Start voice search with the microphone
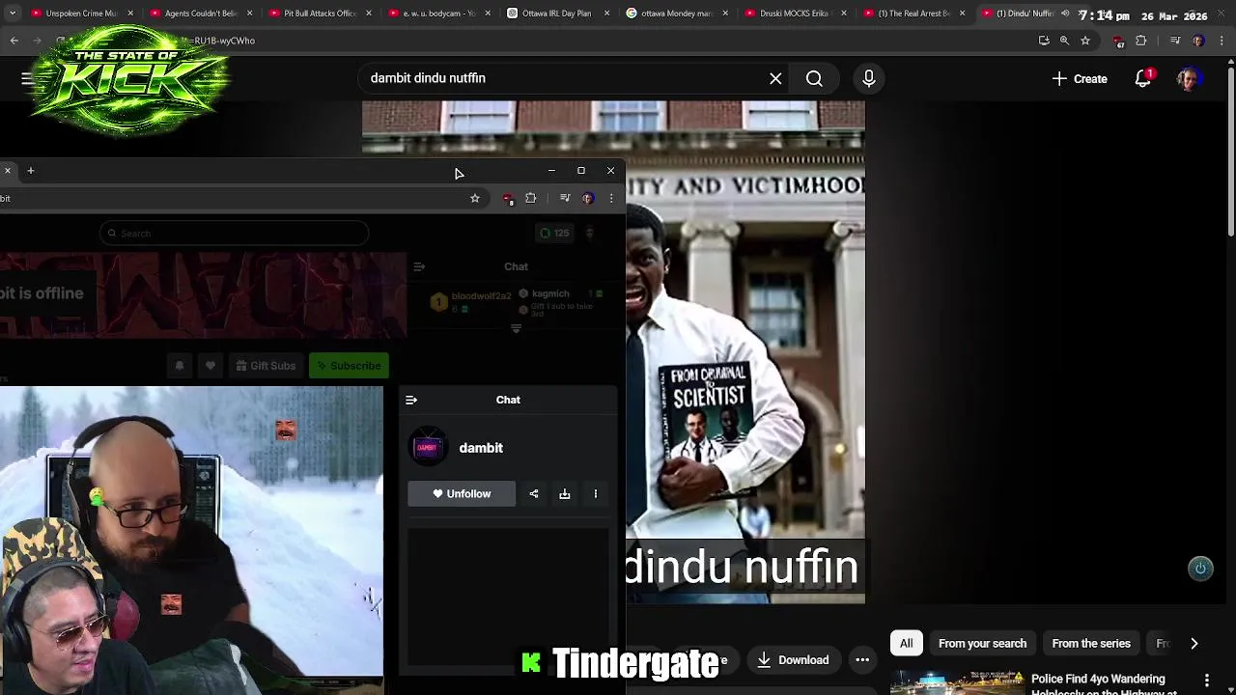 [868, 78]
